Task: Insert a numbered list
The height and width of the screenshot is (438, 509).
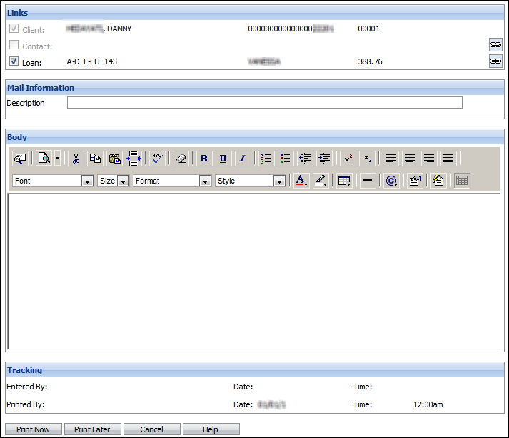Action: [x=266, y=159]
